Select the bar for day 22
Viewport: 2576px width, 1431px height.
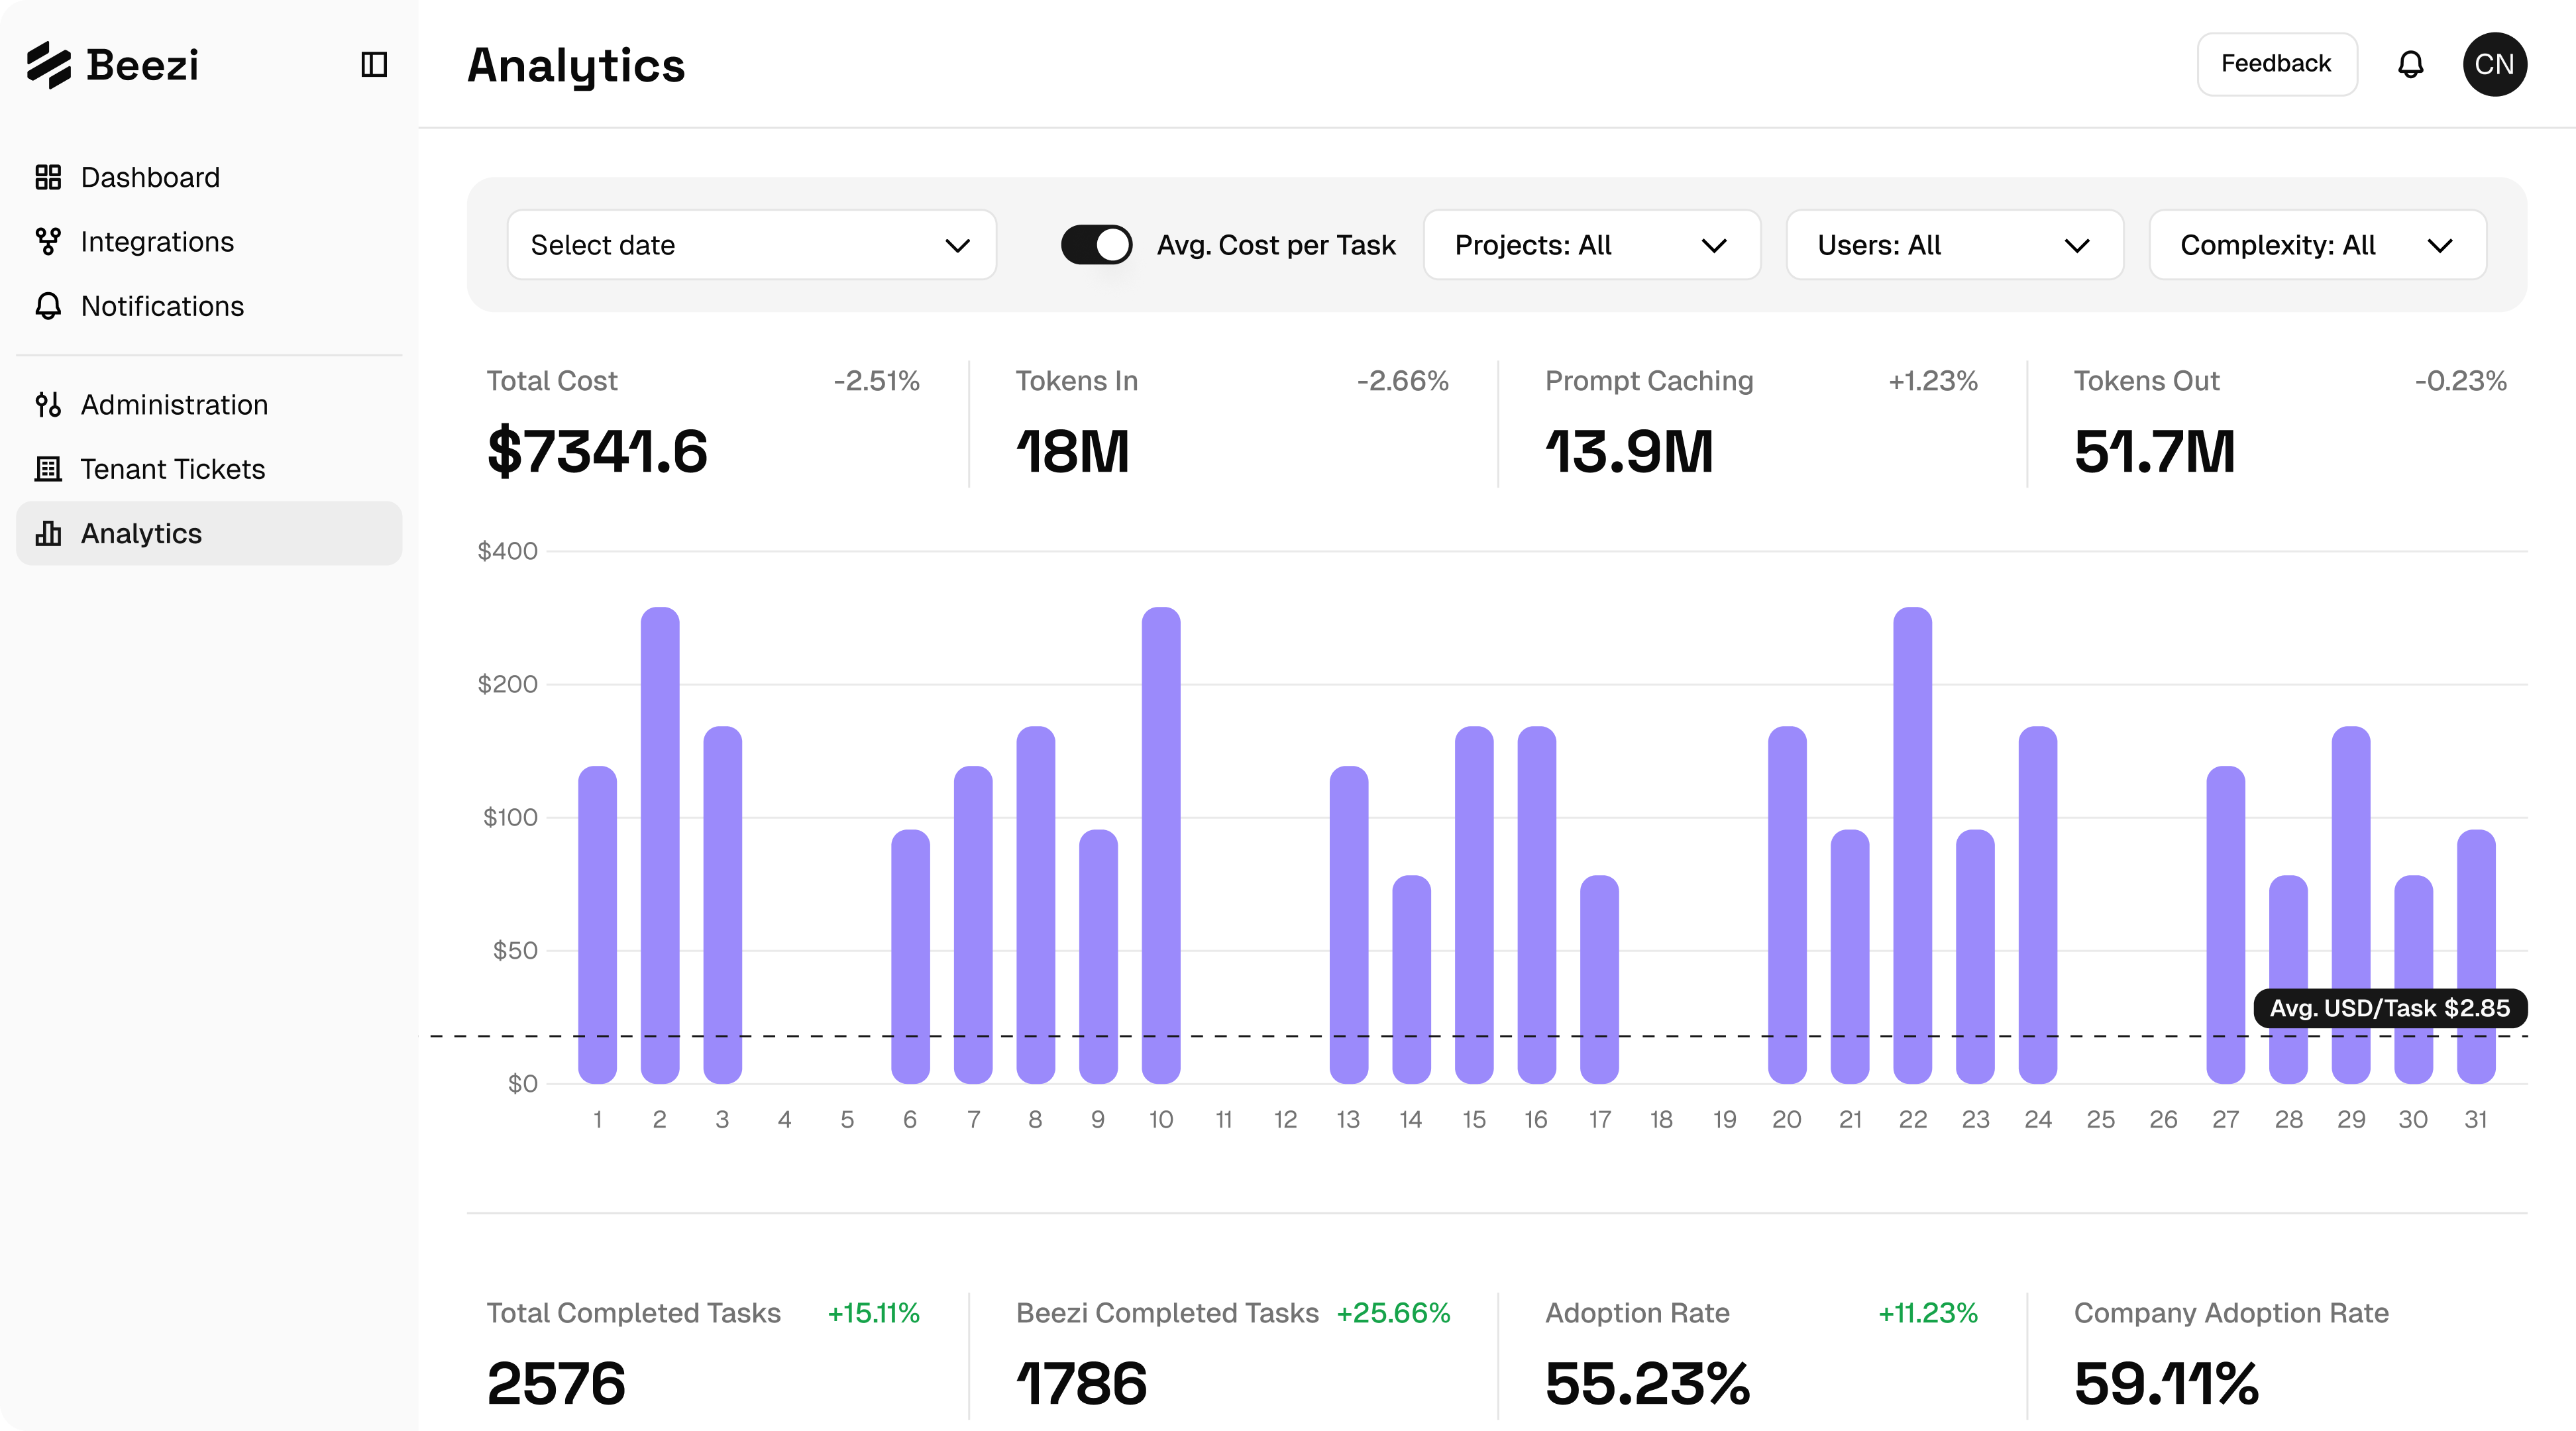pyautogui.click(x=1913, y=845)
